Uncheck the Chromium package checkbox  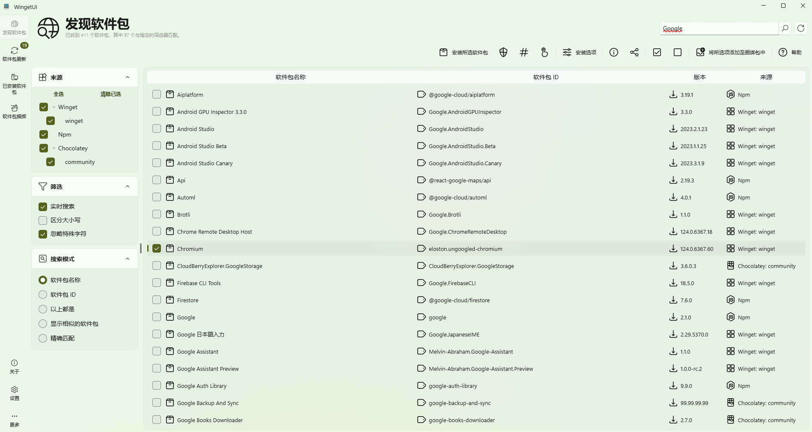pyautogui.click(x=157, y=249)
